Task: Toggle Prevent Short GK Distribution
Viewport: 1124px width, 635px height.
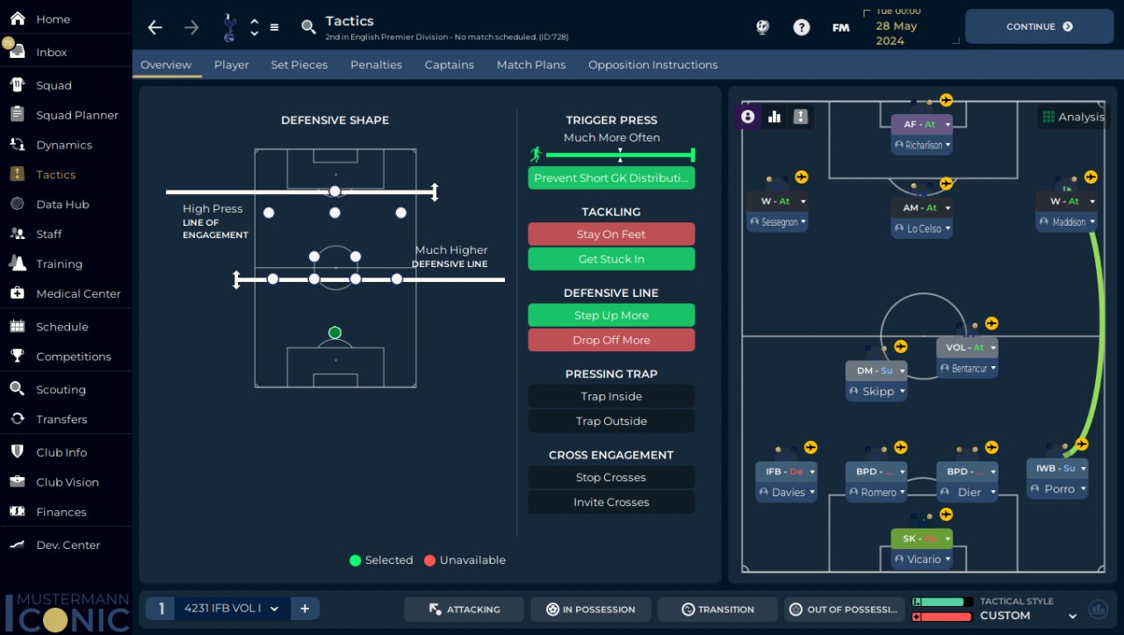Action: tap(611, 178)
